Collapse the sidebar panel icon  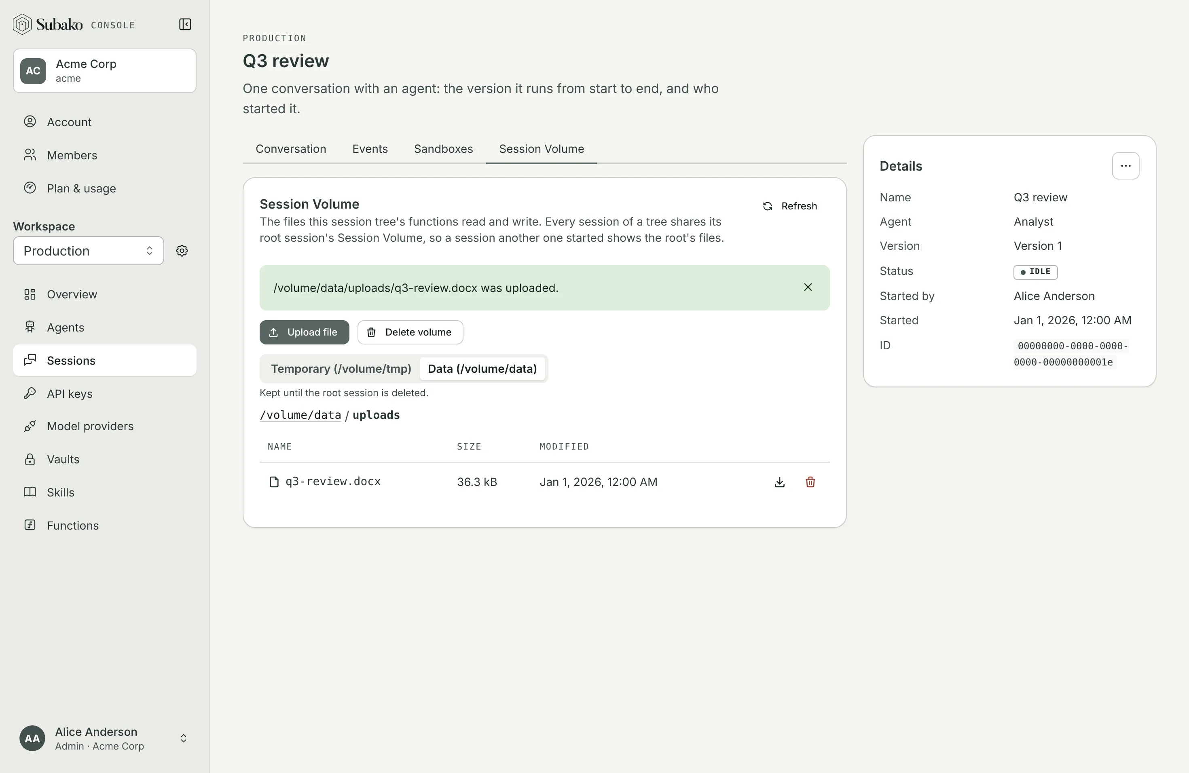(185, 25)
